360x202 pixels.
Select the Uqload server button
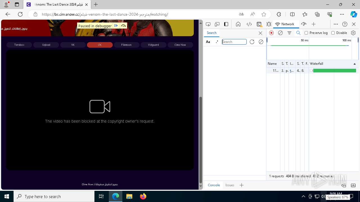point(46,45)
